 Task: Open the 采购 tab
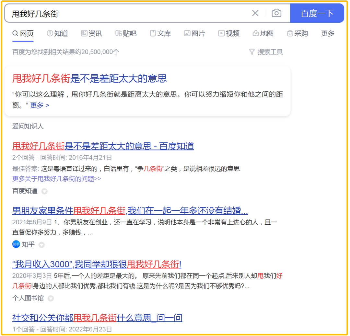click(297, 34)
